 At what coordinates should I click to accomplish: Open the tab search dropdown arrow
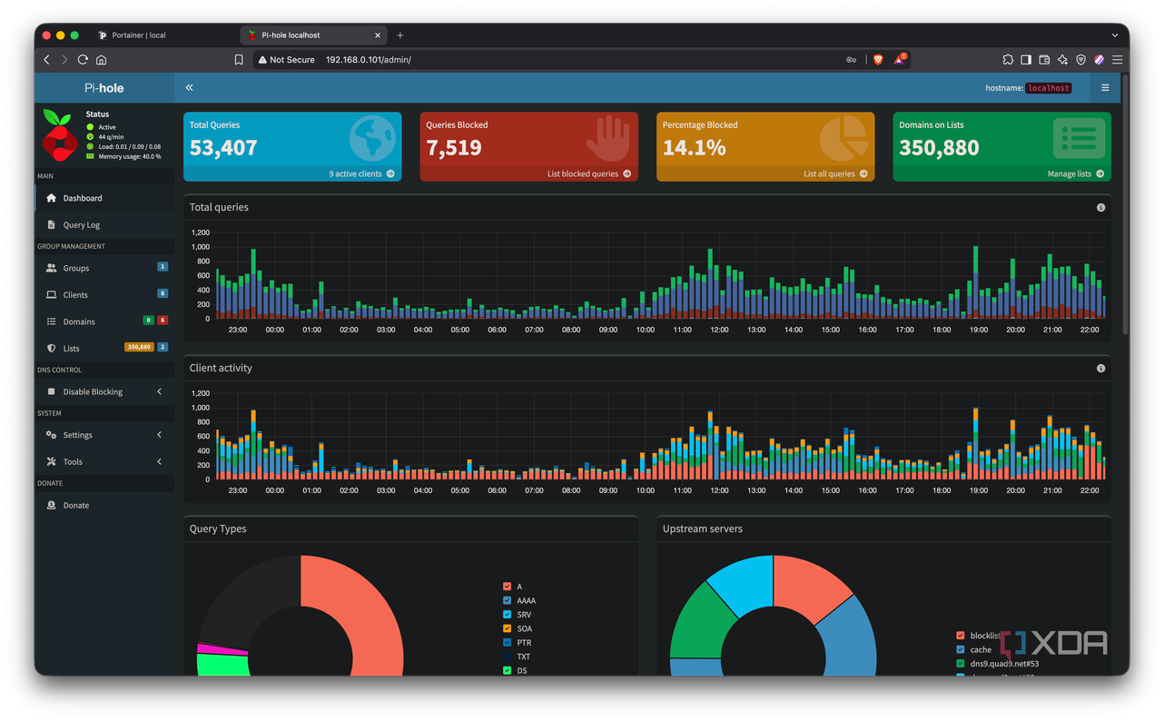pos(1115,35)
